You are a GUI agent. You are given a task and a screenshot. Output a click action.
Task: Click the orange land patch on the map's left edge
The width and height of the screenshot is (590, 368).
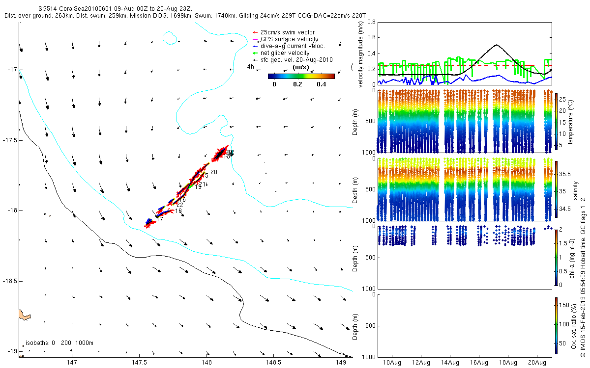pos(24,315)
